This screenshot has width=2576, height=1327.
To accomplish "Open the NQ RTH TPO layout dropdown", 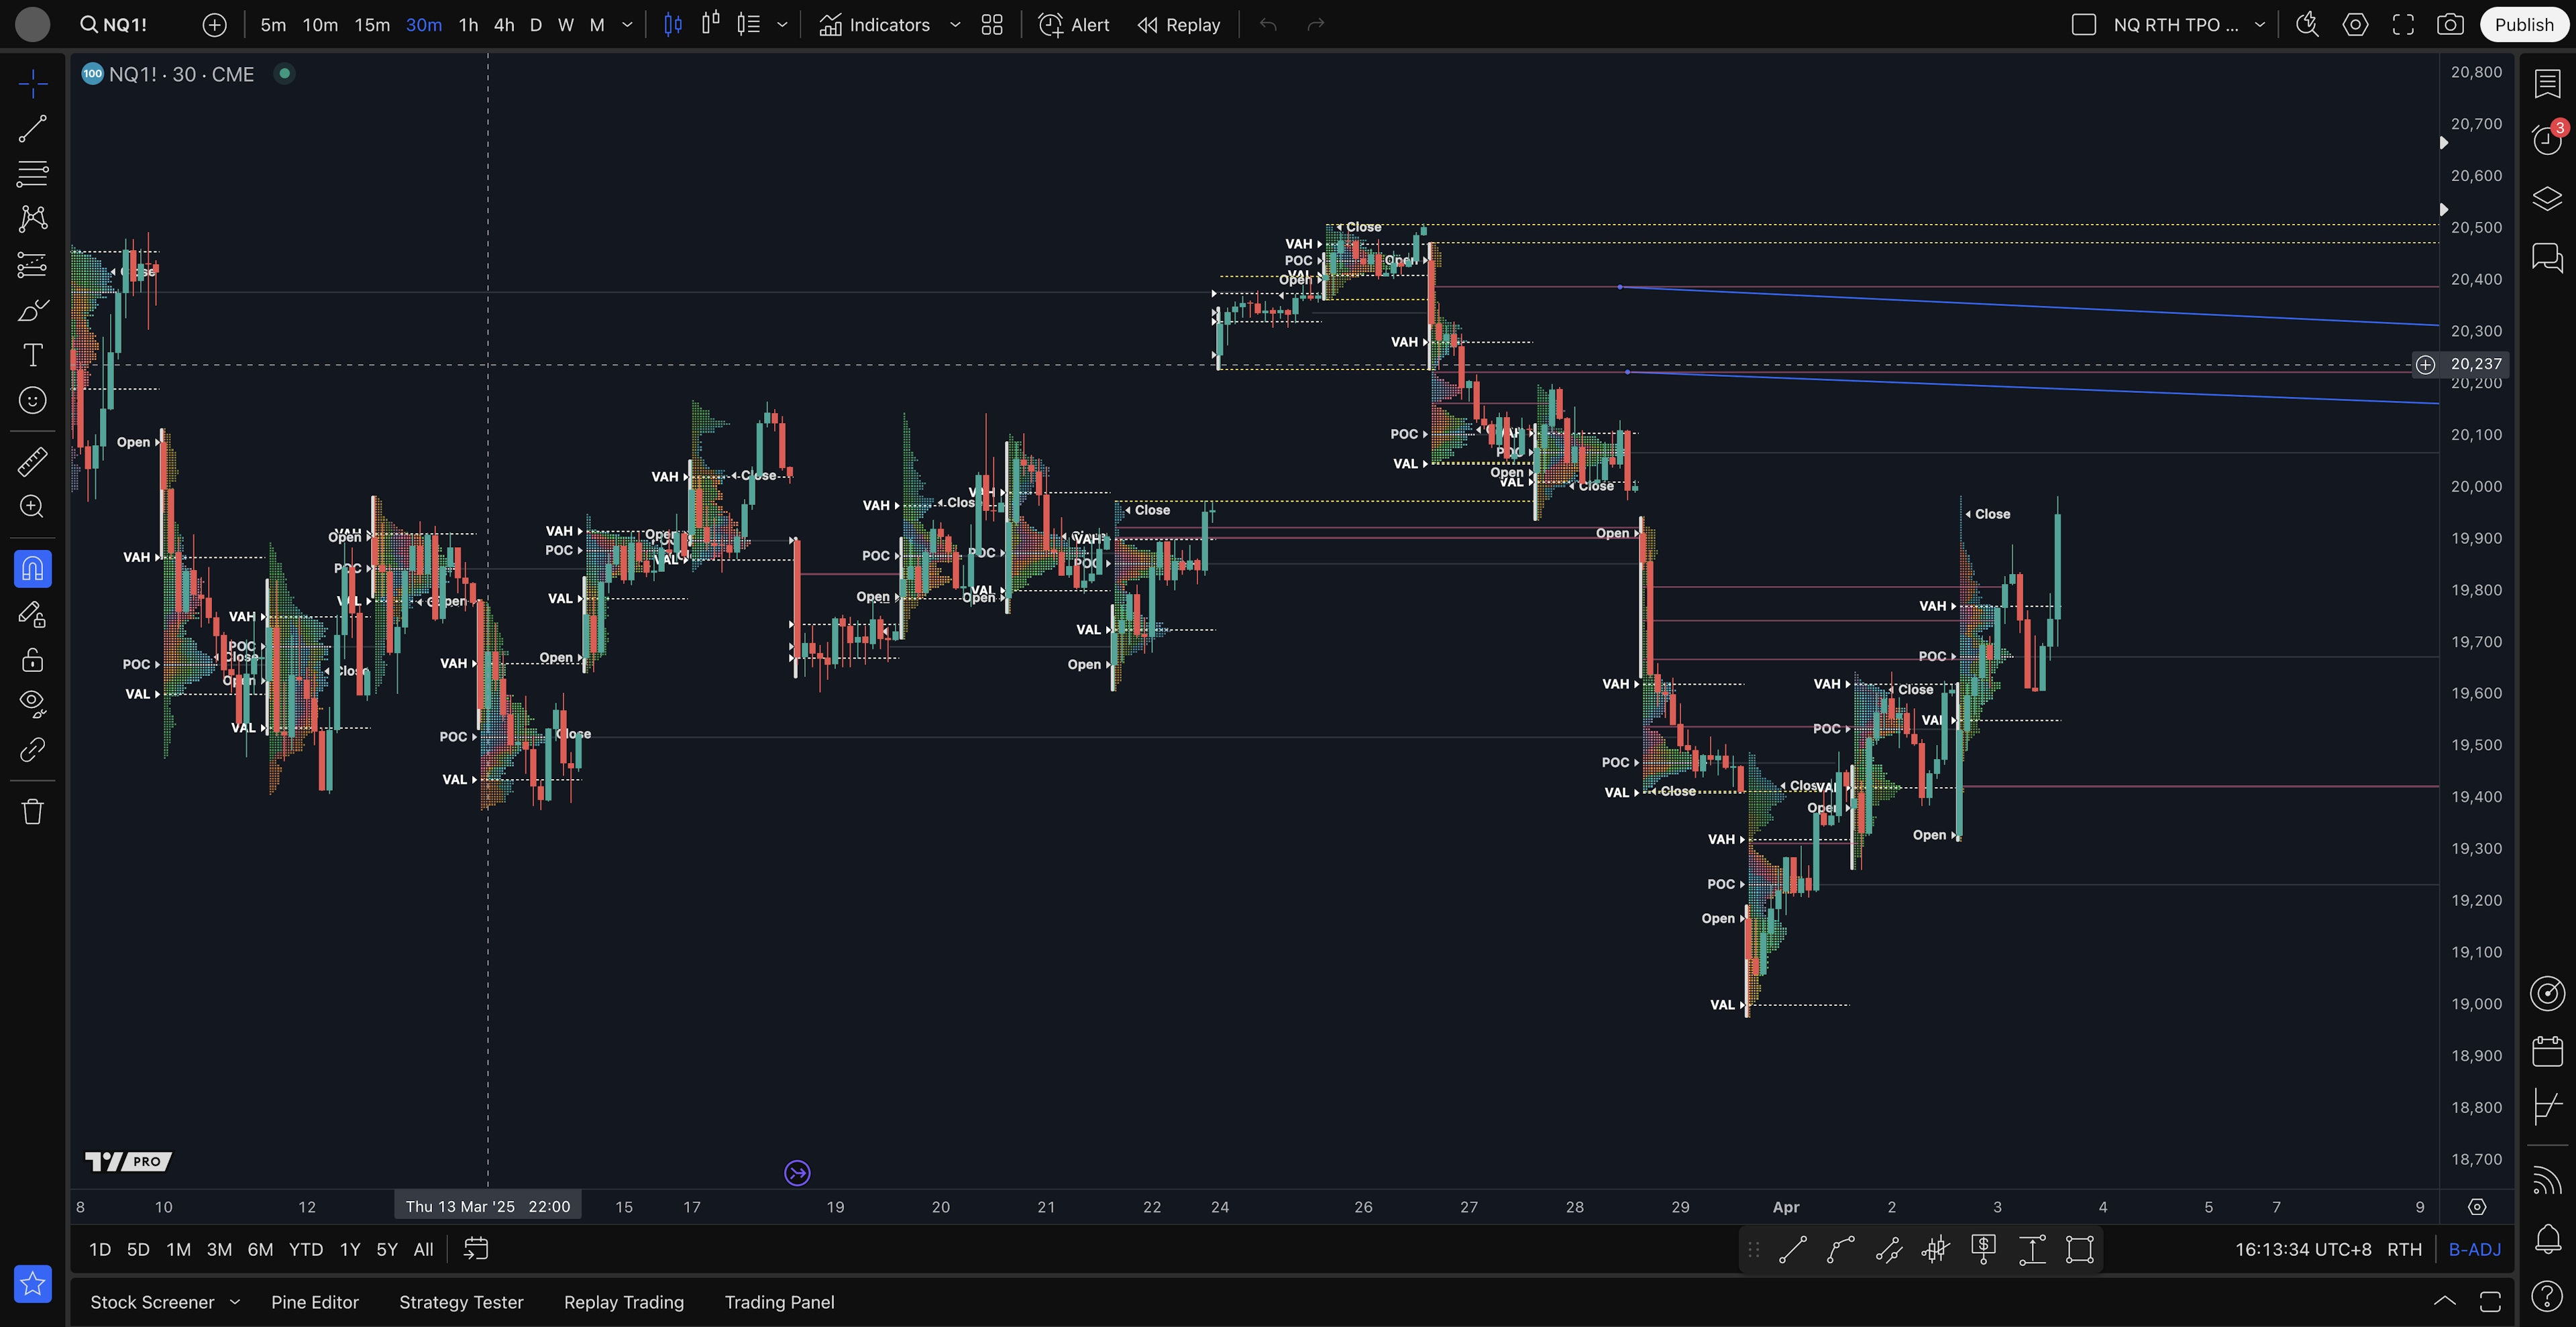I will 2259,25.
